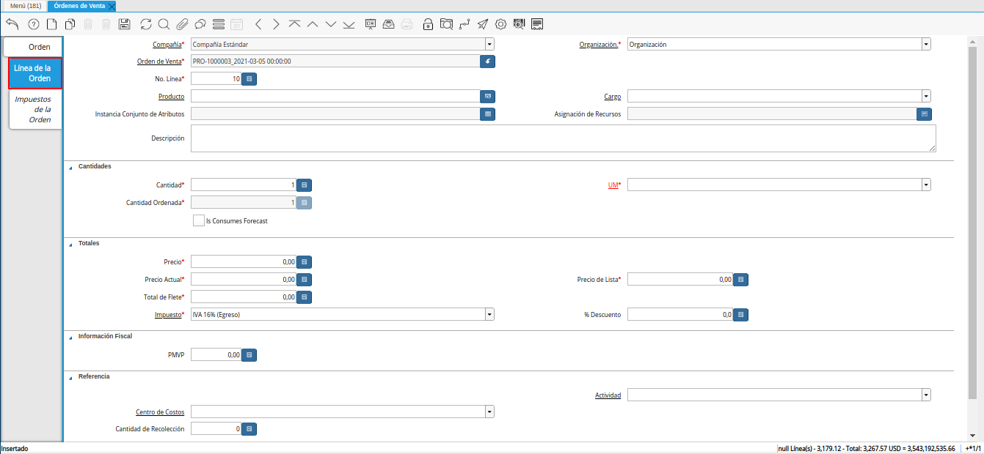Open the Report presentation board icon

point(371,24)
